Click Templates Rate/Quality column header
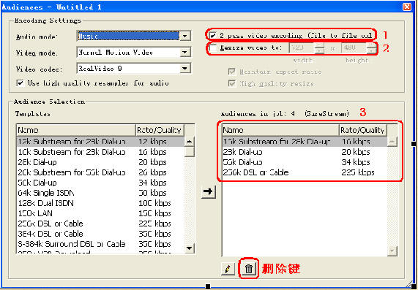Screen dimensions: 418x290 (160, 130)
